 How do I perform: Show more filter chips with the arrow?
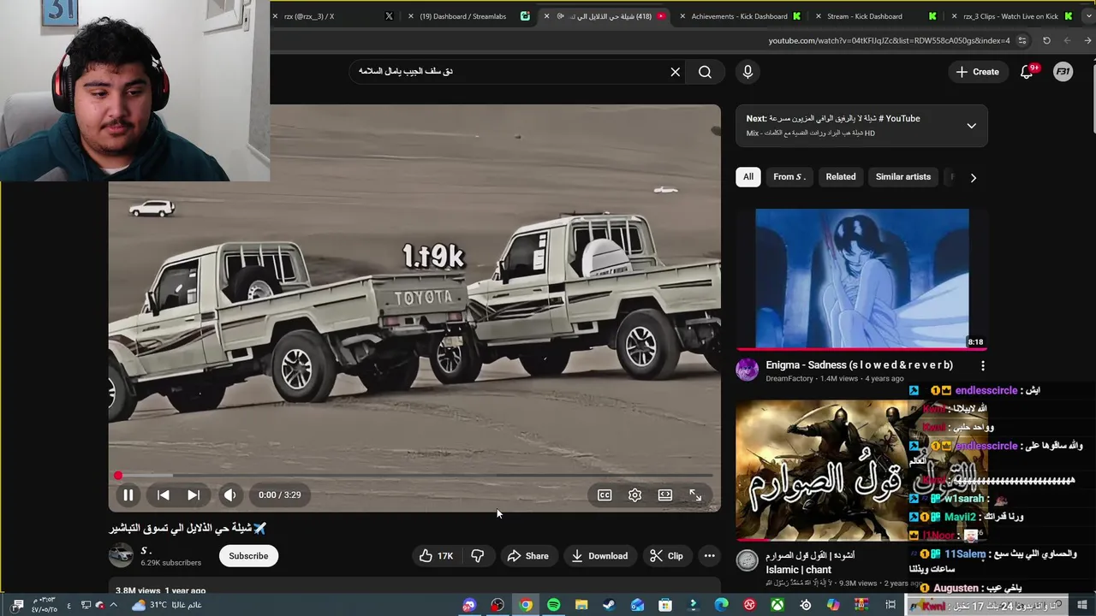click(973, 177)
